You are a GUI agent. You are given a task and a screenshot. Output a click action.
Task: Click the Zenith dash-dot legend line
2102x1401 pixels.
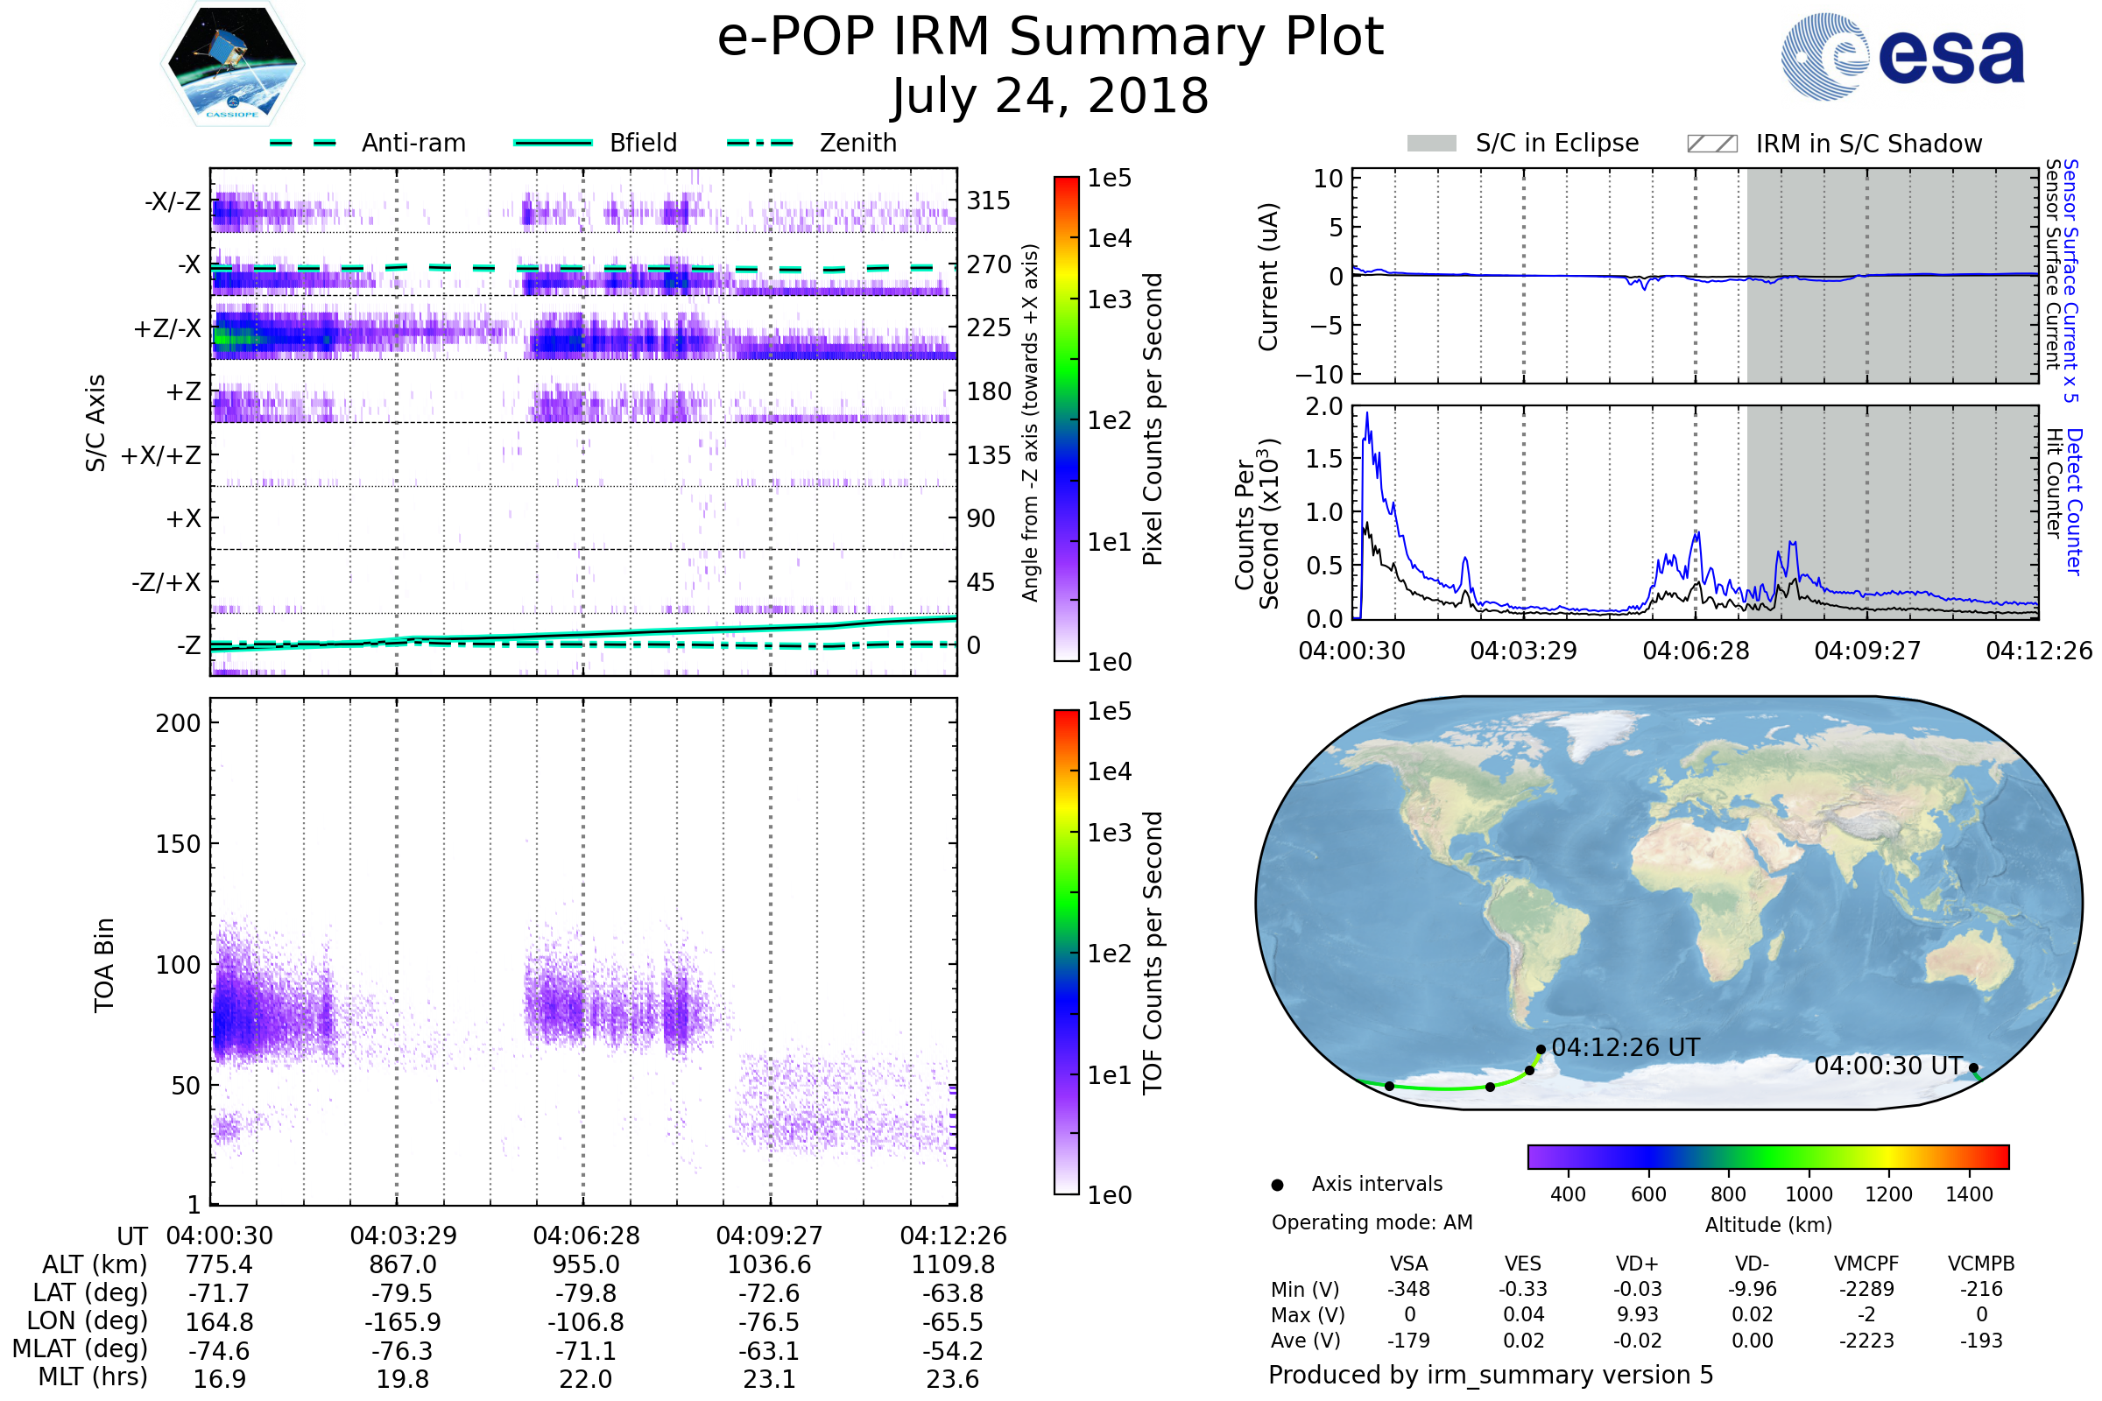pyautogui.click(x=759, y=143)
